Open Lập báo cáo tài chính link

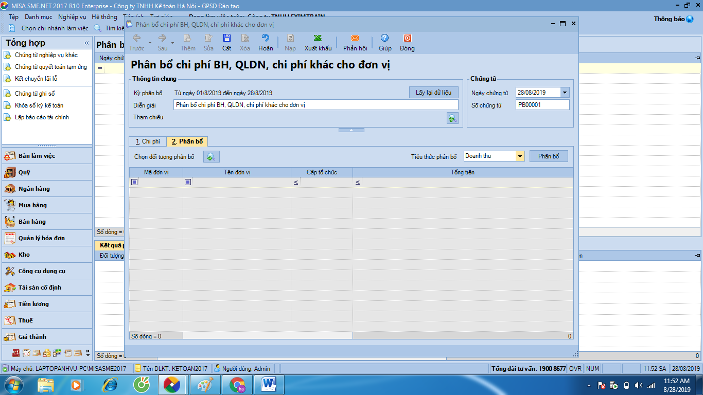42,117
